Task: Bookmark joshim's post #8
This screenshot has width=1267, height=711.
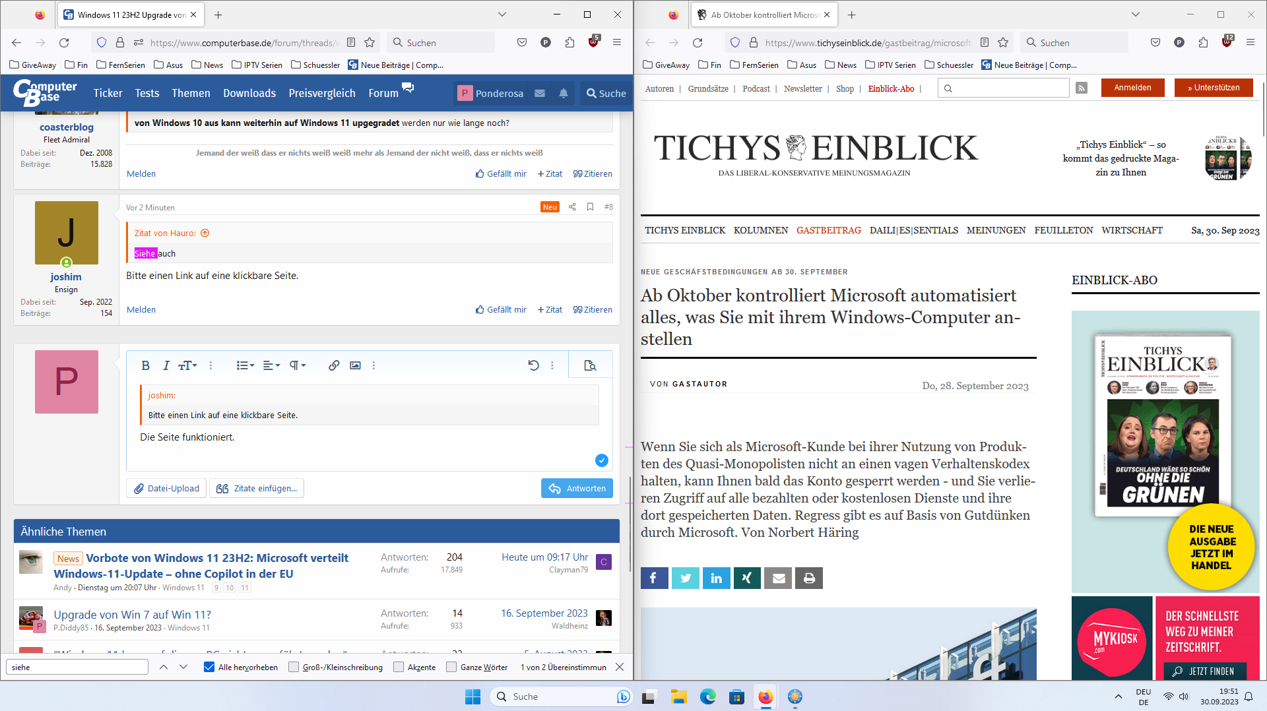Action: 590,207
